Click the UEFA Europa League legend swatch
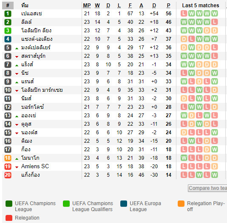Image resolution: width=227 pixels, height=223 pixels. click(x=124, y=203)
